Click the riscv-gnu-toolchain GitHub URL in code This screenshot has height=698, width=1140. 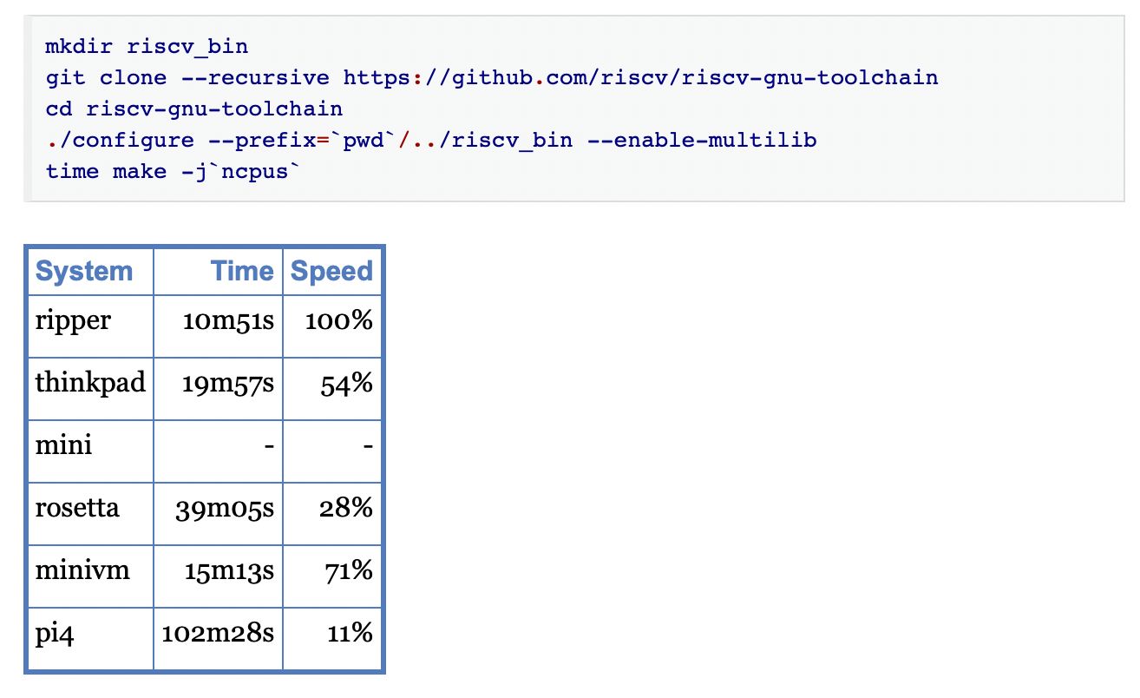point(640,77)
